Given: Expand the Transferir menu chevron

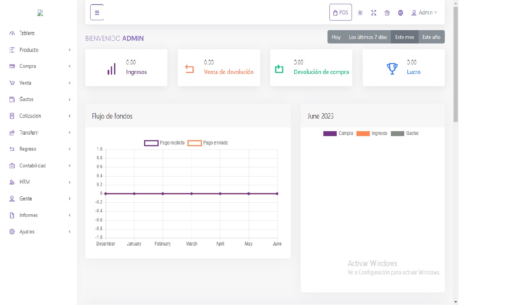Looking at the screenshot, I should (70, 133).
